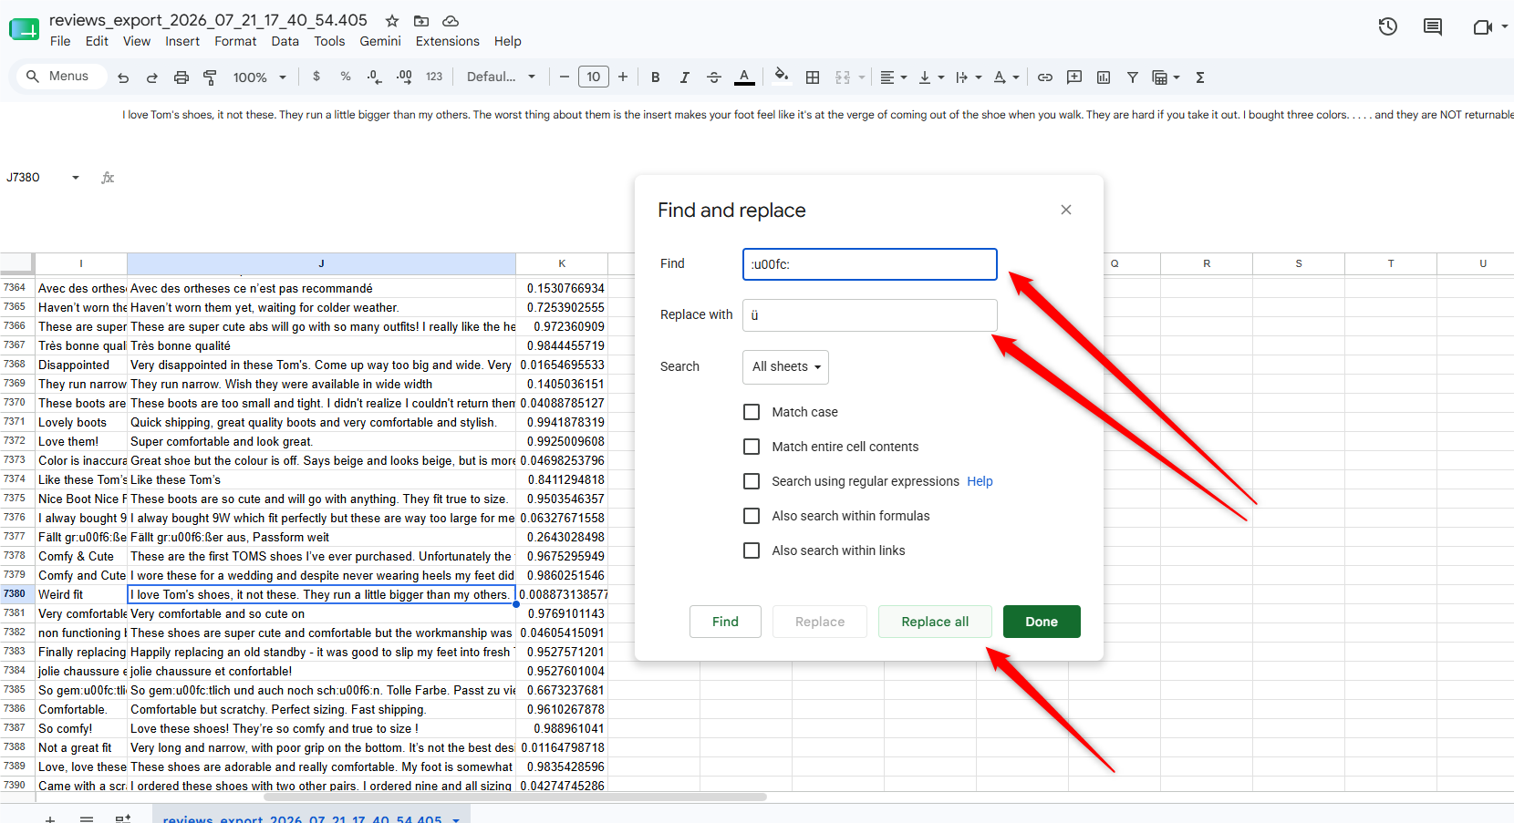Open the All sheets search dropdown
Screen dimensions: 1514x823
pyautogui.click(x=786, y=366)
